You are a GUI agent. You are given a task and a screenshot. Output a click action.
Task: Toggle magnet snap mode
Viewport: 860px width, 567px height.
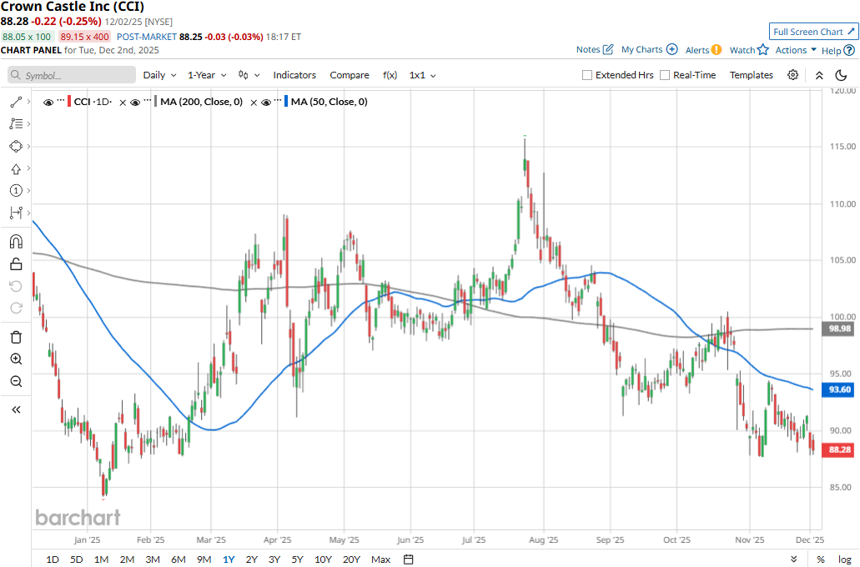coord(16,242)
